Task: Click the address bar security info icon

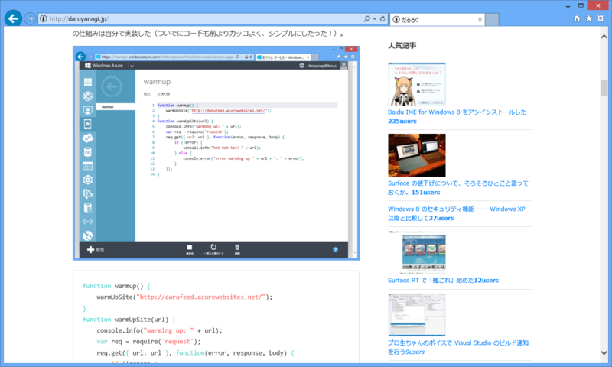Action: pos(44,18)
